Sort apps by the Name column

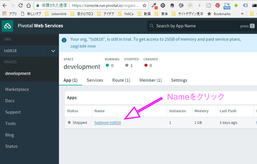coord(100,111)
